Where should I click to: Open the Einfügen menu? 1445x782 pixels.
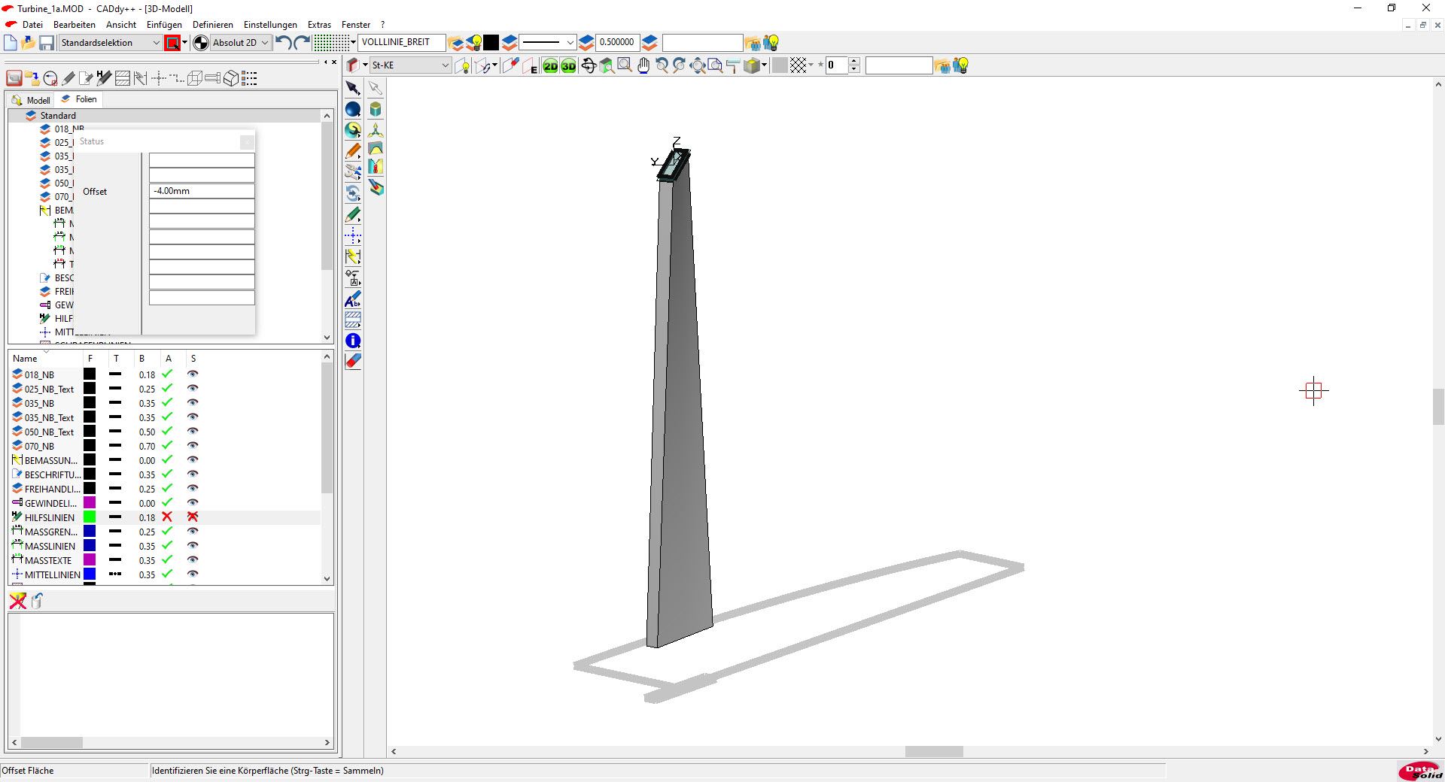click(x=164, y=25)
